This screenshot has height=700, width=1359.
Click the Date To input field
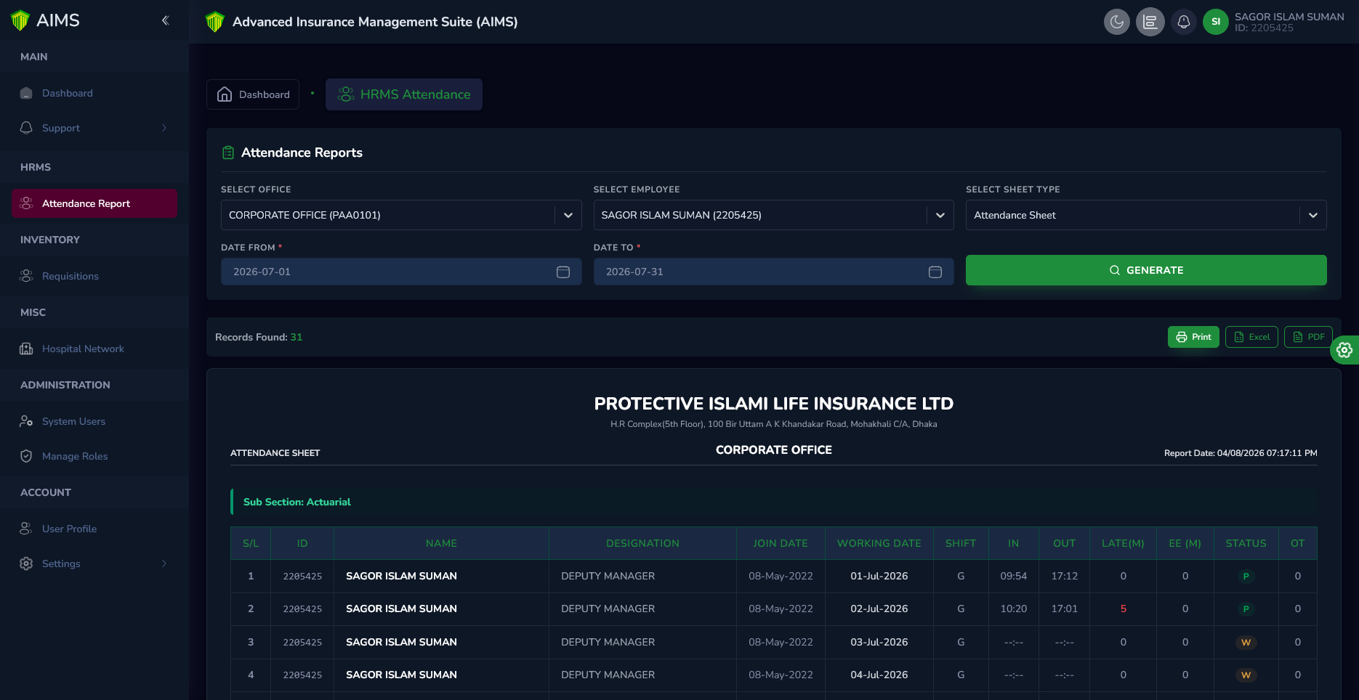point(773,272)
